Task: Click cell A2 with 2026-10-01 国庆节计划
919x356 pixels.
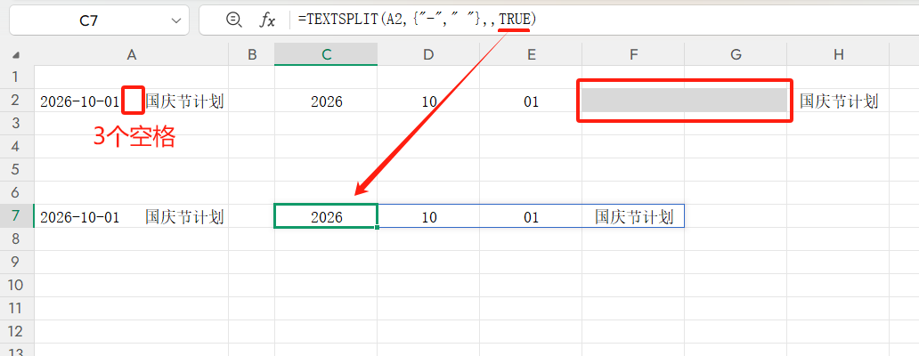Action: [131, 101]
